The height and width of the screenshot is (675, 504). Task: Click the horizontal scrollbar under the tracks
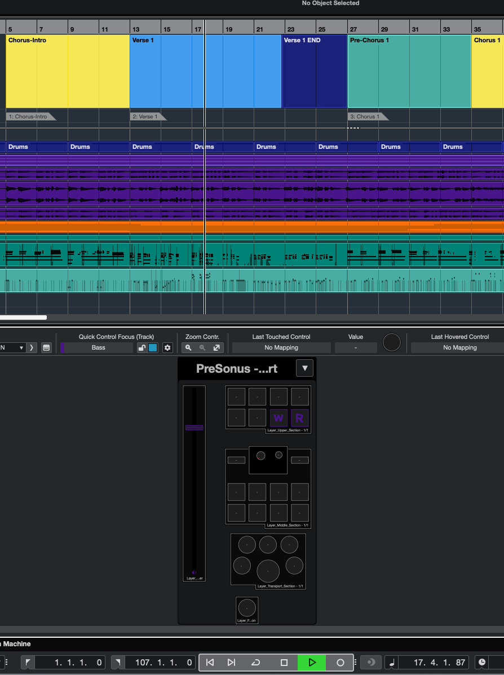23,317
